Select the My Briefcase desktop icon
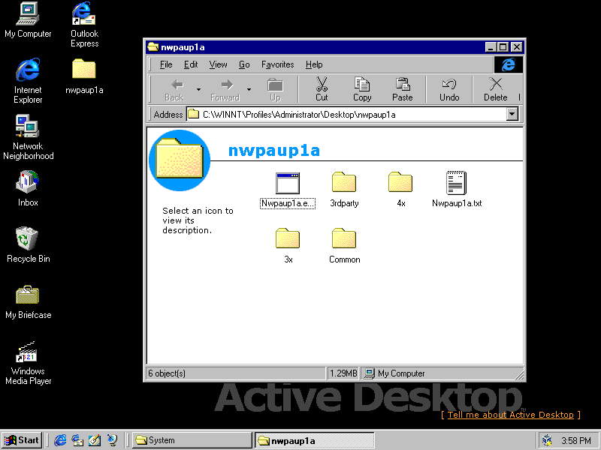This screenshot has height=450, width=601. pos(28,301)
